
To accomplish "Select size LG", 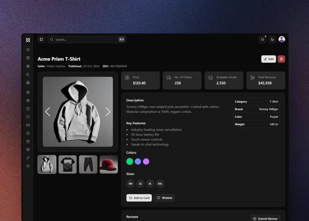I will point(140,184).
